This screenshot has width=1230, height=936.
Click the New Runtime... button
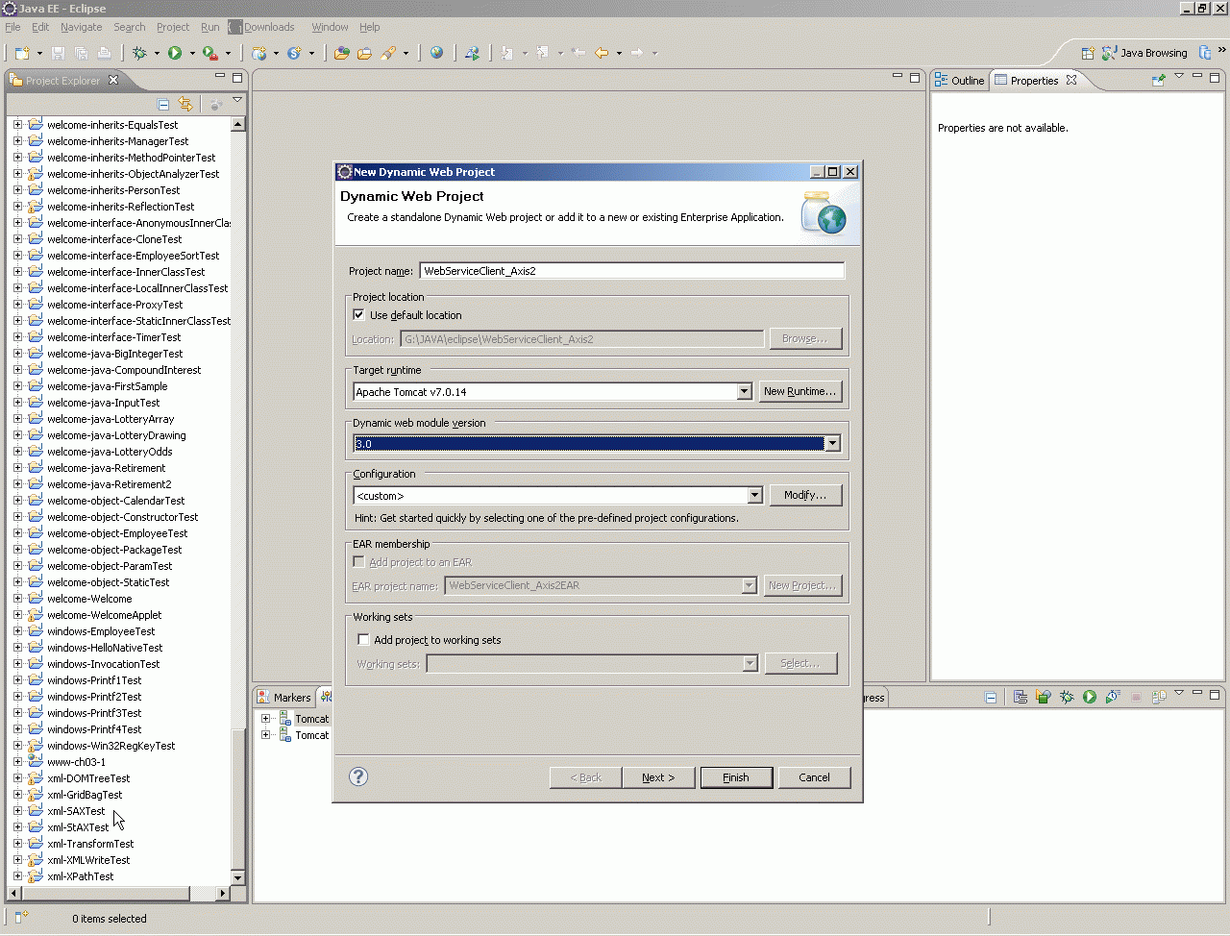(800, 391)
